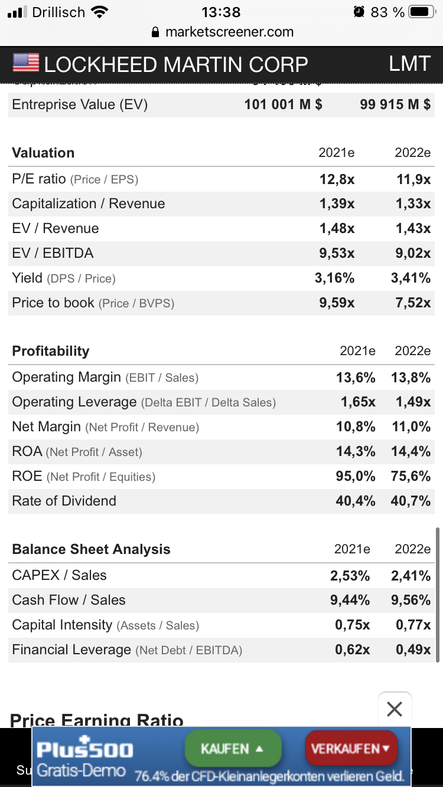This screenshot has height=787, width=443.
Task: Tap the battery icon in status bar
Action: [x=421, y=12]
